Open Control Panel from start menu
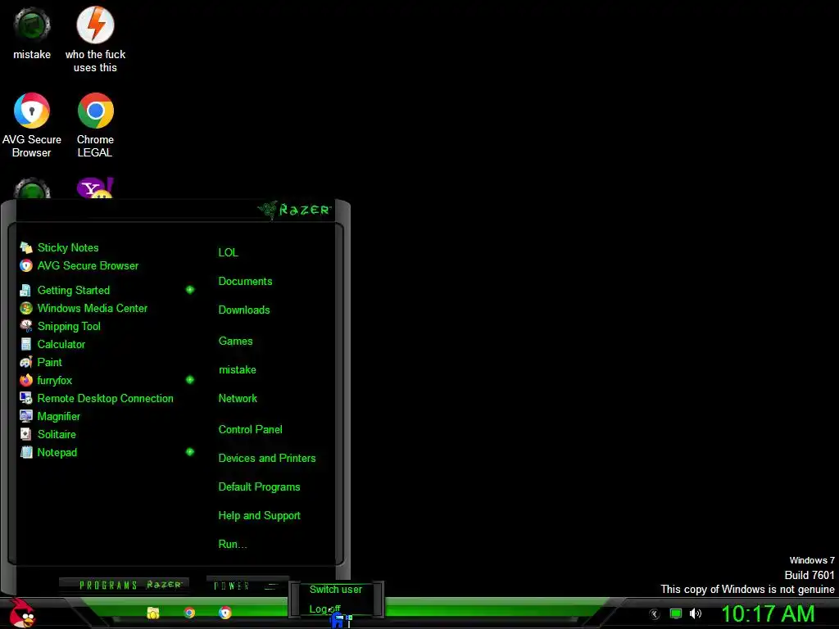 tap(250, 429)
